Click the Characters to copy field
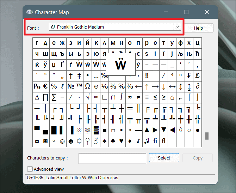Image resolution: width=236 pixels, height=193 pixels. click(x=112, y=158)
